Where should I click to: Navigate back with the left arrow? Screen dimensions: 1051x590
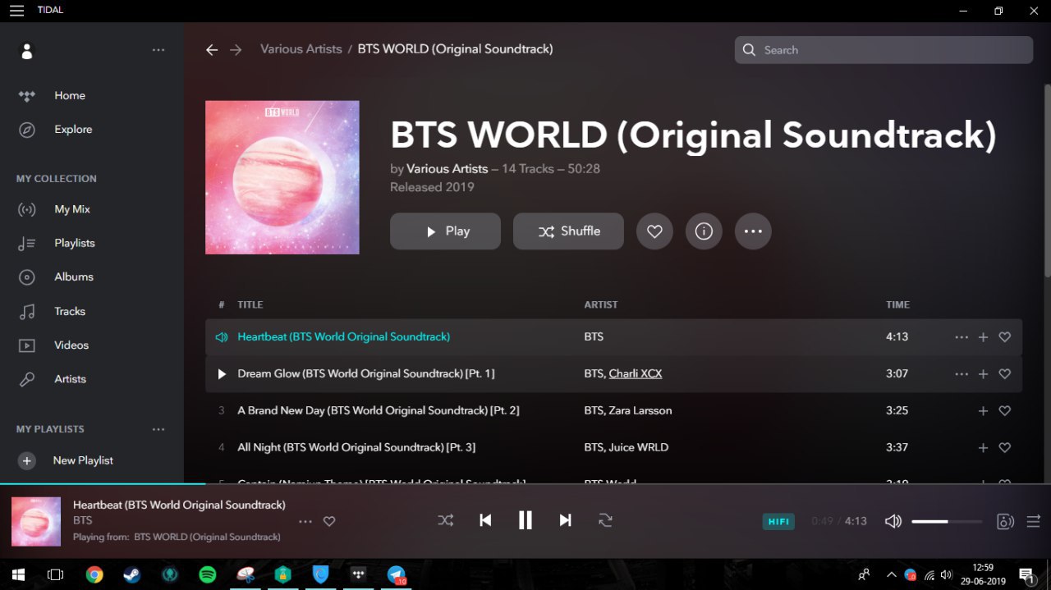[212, 50]
